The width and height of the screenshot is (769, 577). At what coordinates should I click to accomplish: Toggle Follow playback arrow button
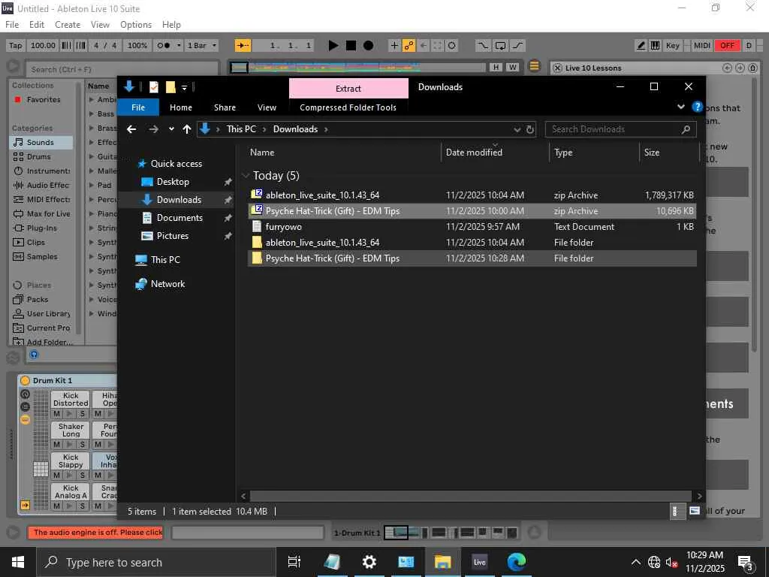coord(243,46)
